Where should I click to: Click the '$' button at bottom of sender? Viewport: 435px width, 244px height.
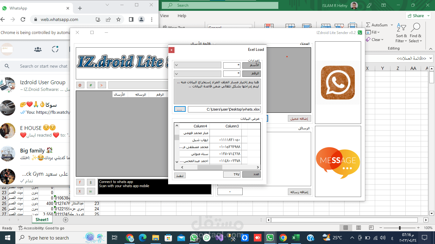pos(91,182)
